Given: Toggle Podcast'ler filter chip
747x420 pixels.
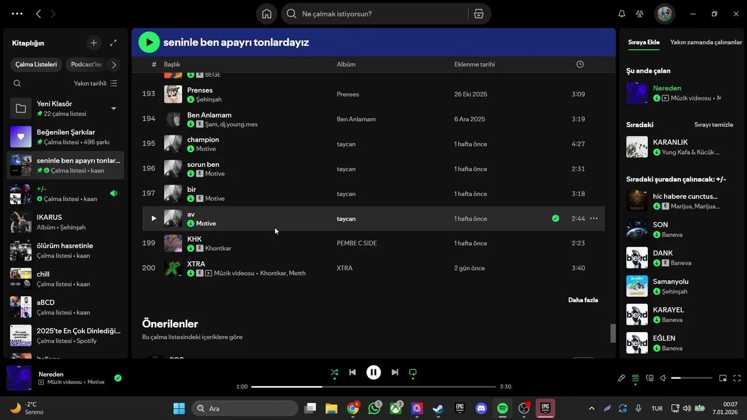Looking at the screenshot, I should pyautogui.click(x=86, y=65).
